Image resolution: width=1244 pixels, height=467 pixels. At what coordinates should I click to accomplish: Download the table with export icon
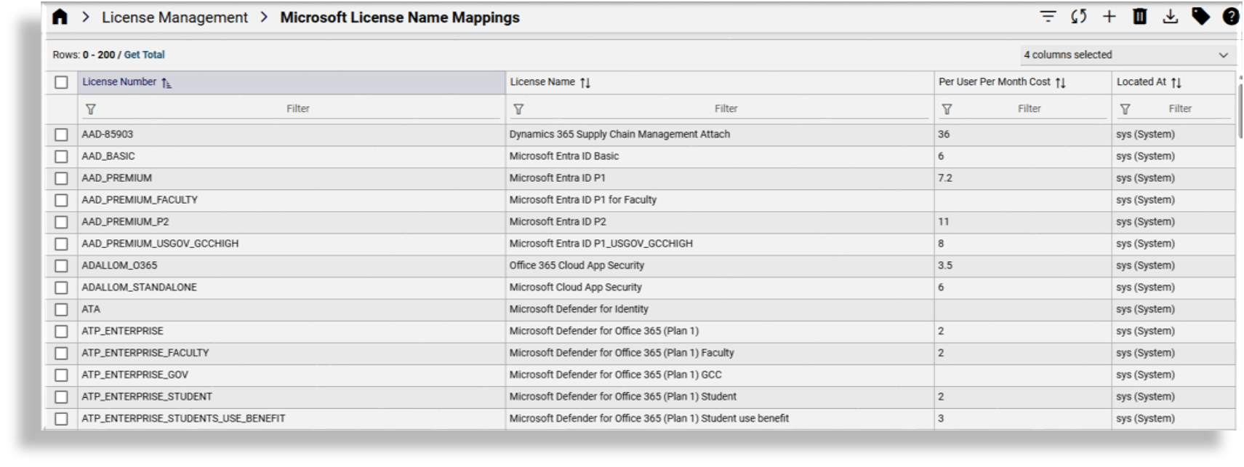point(1170,16)
